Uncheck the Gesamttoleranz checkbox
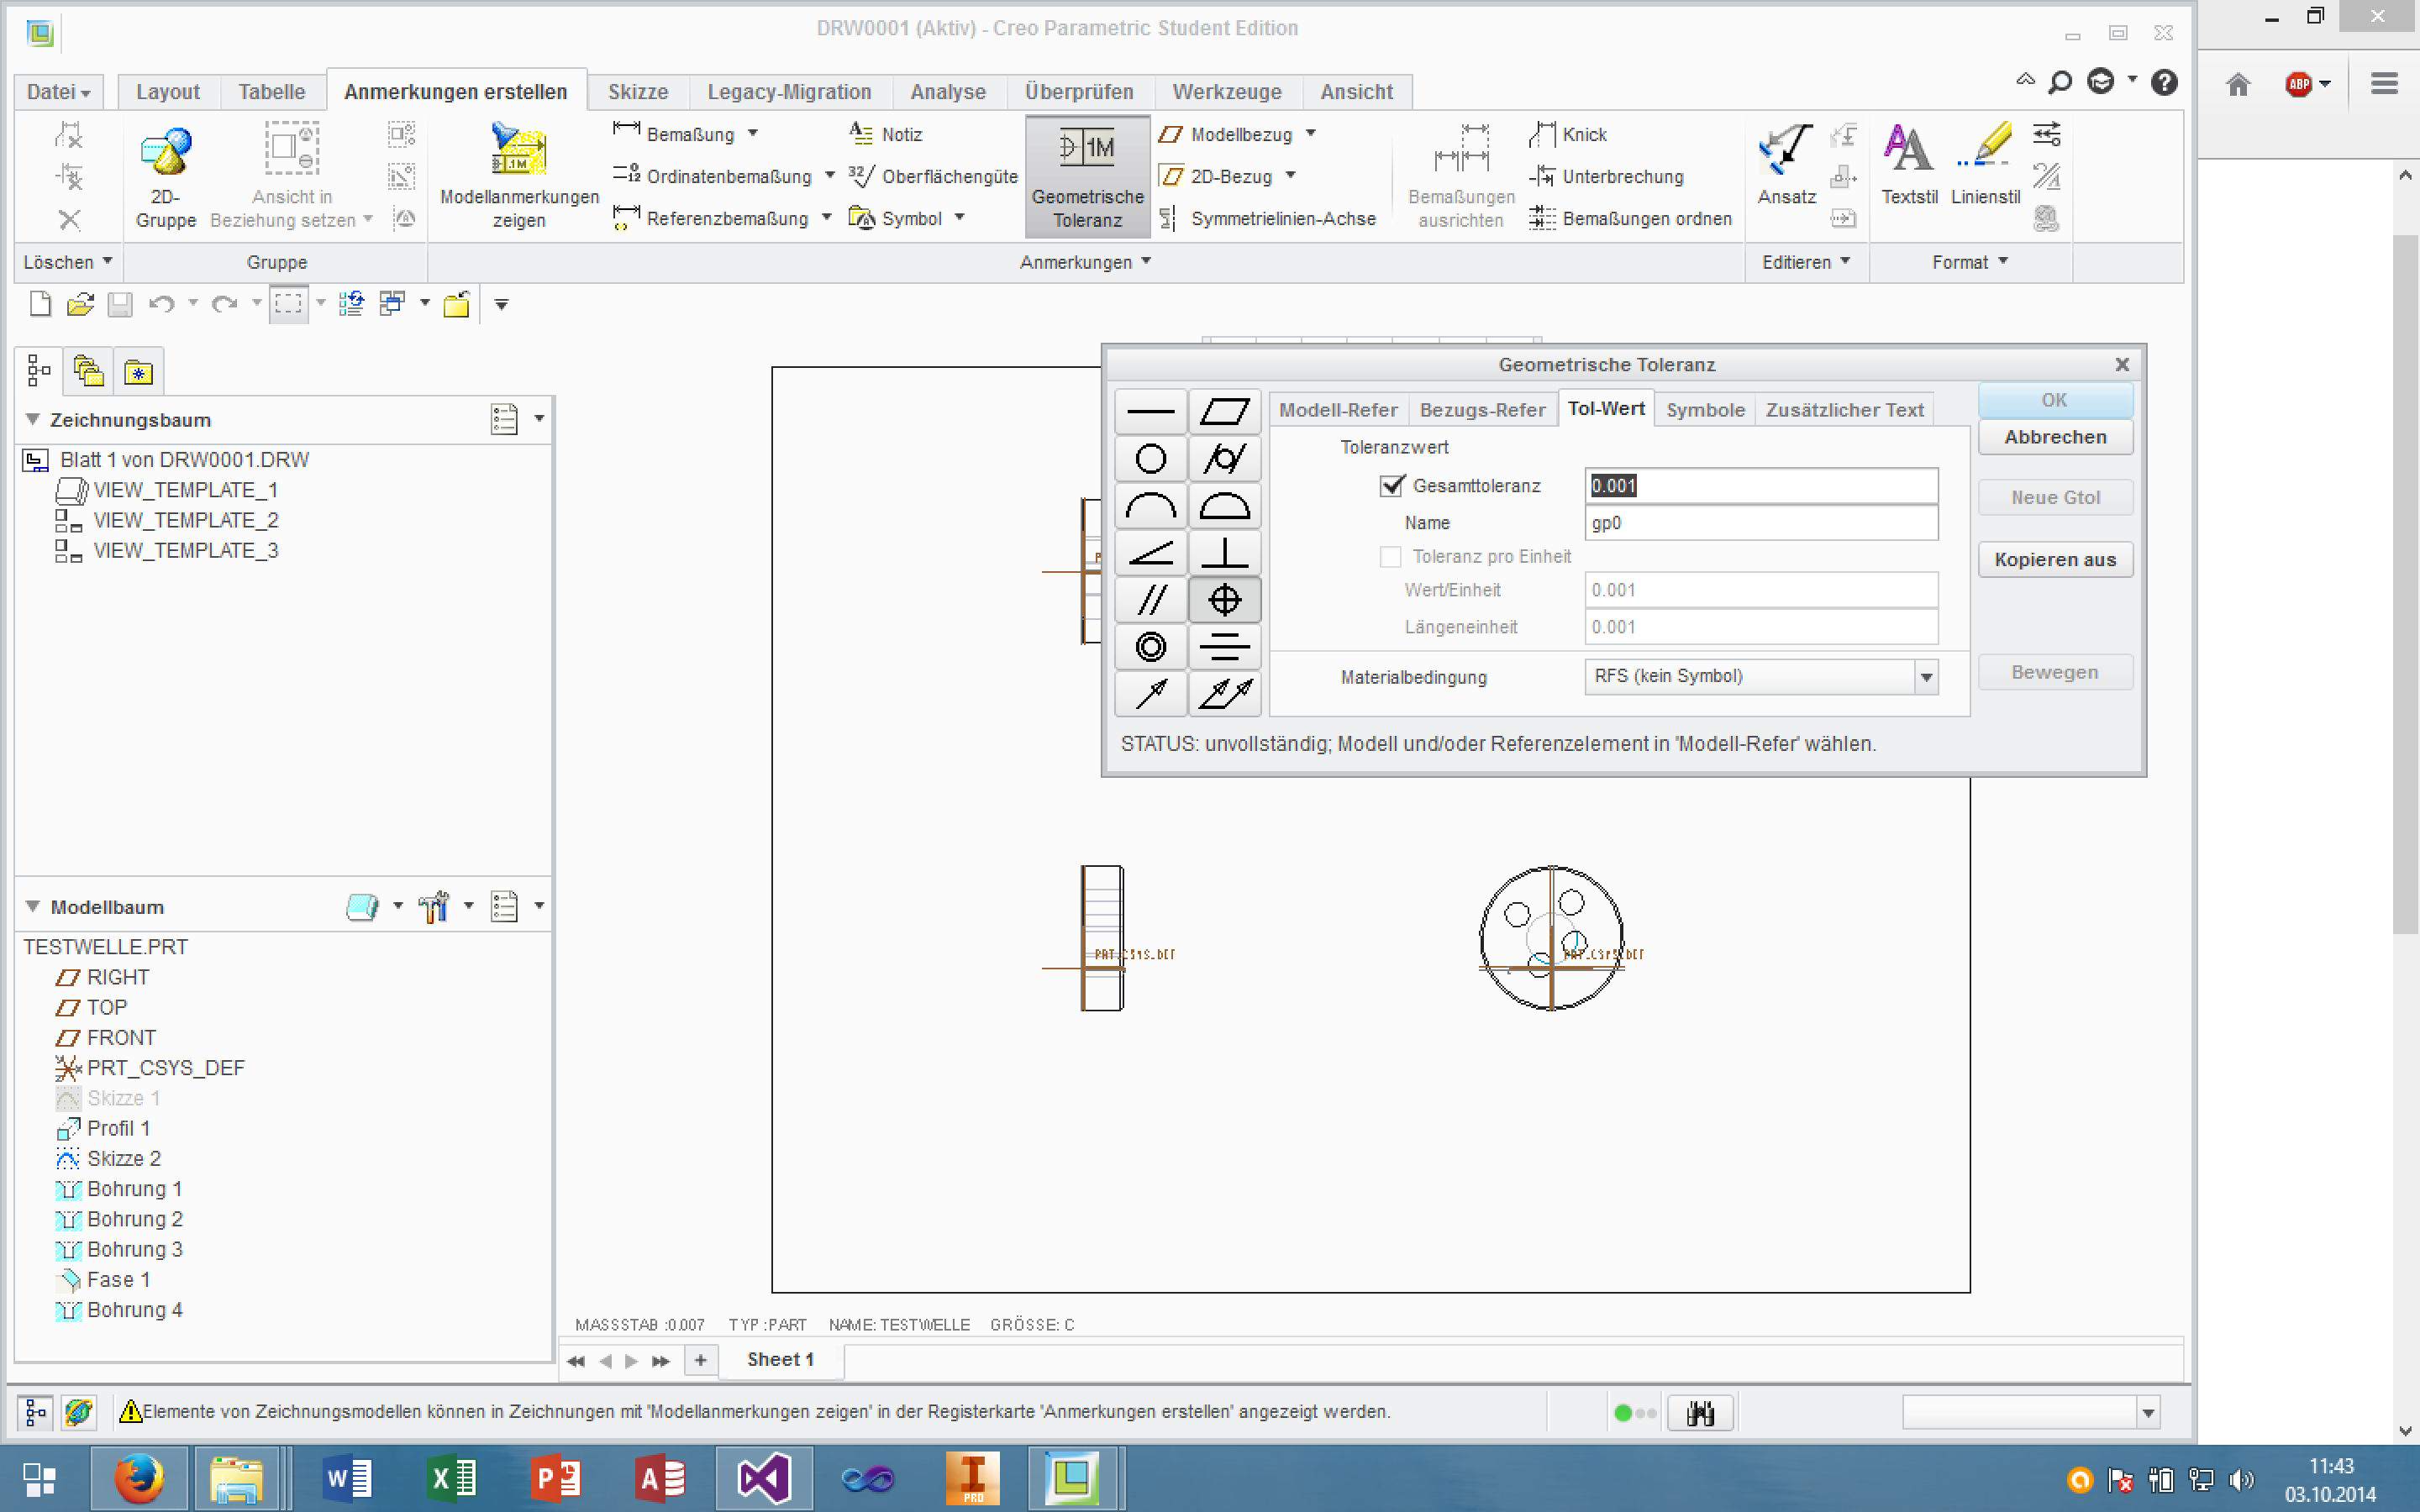The width and height of the screenshot is (2420, 1512). [1391, 486]
